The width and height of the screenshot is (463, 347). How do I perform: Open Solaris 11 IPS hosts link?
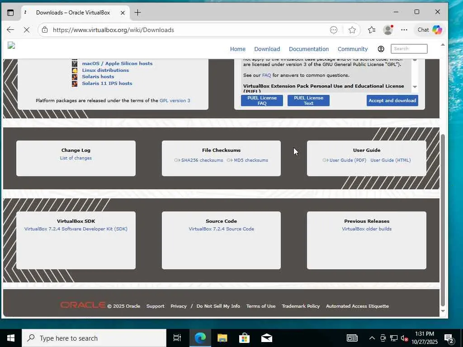[x=107, y=84]
